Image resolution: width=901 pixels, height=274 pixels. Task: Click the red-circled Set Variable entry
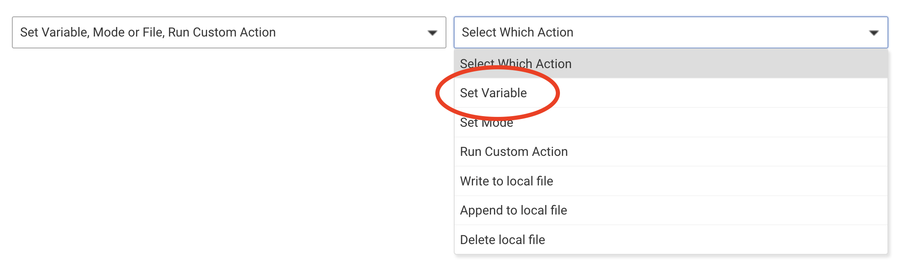click(x=671, y=93)
